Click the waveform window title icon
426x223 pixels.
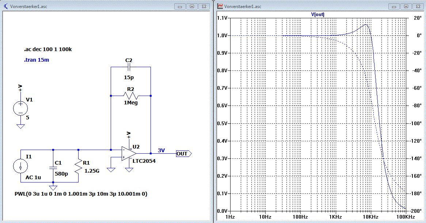(x=220, y=6)
